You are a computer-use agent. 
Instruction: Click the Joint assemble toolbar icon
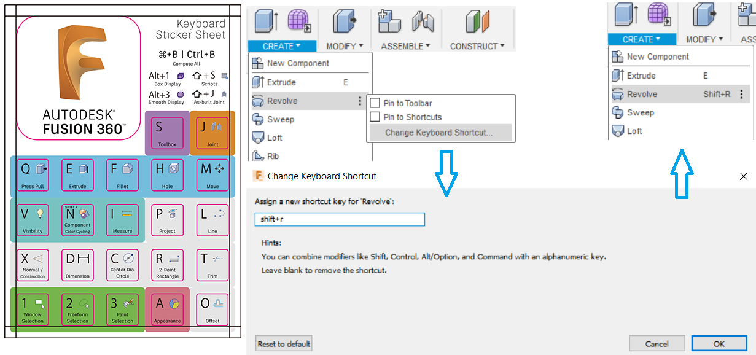click(423, 21)
